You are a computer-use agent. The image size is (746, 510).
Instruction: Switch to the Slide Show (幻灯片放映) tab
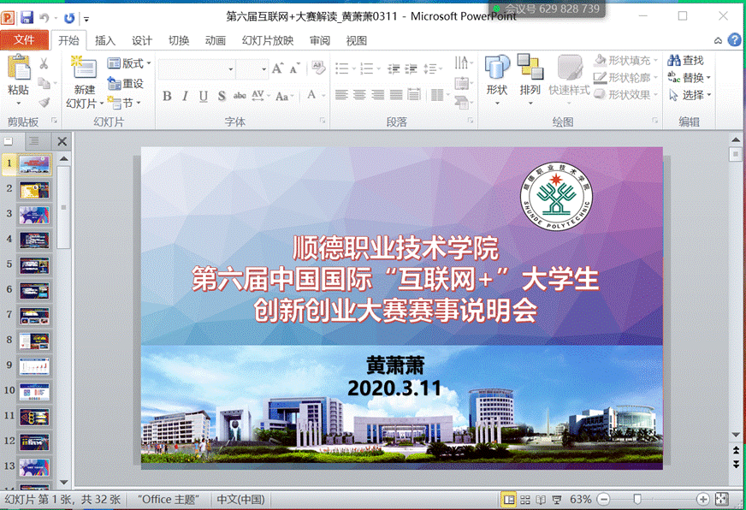pos(267,40)
